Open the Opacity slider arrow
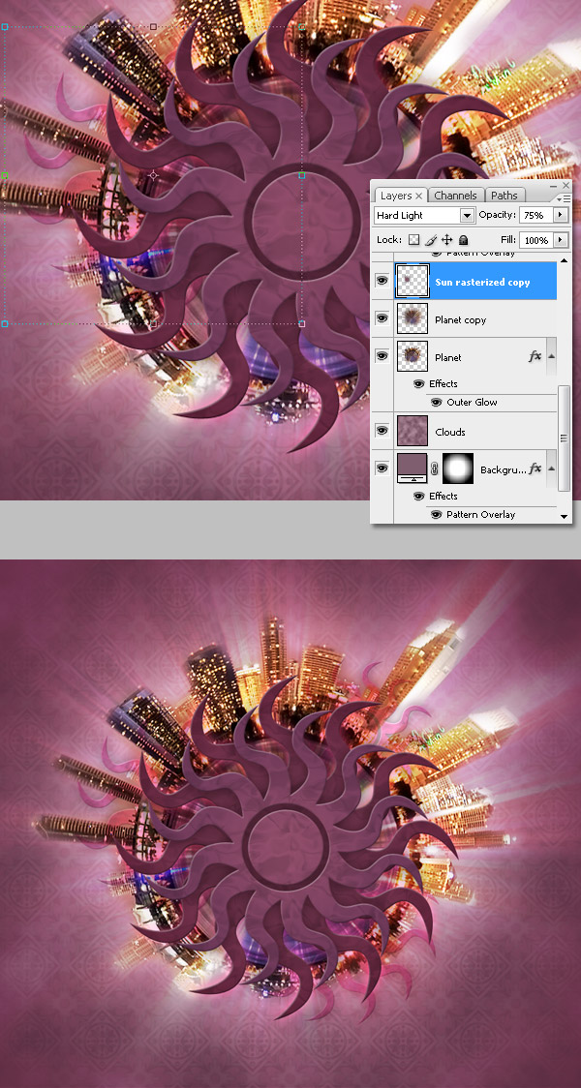The image size is (581, 1088). (x=560, y=215)
